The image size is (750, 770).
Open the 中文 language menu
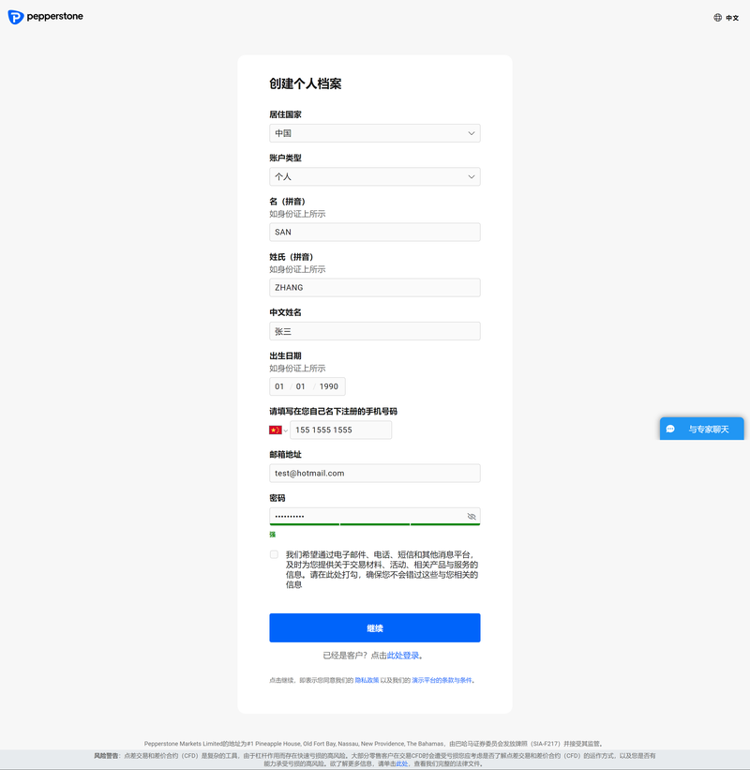pos(732,17)
